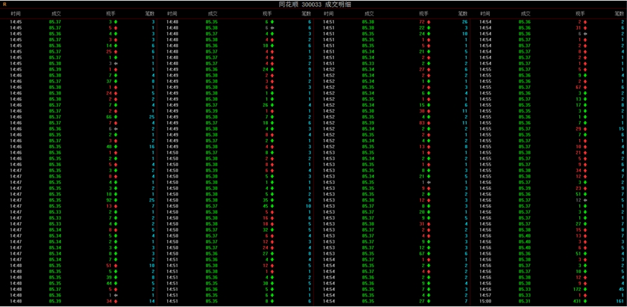Select the 15:00 time cell
Screen dimensions: 627x307
coord(485,301)
